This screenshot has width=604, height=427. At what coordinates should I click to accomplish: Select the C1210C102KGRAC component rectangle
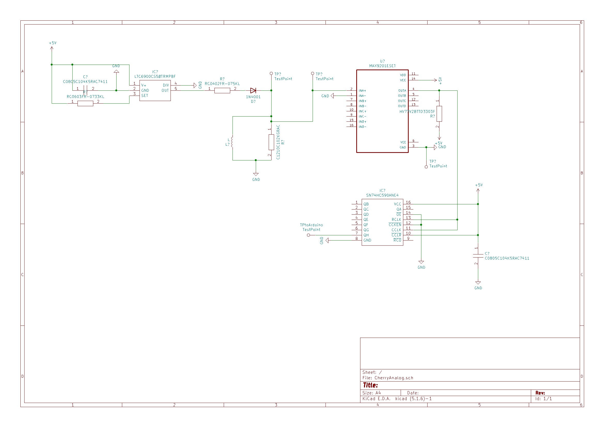click(271, 142)
